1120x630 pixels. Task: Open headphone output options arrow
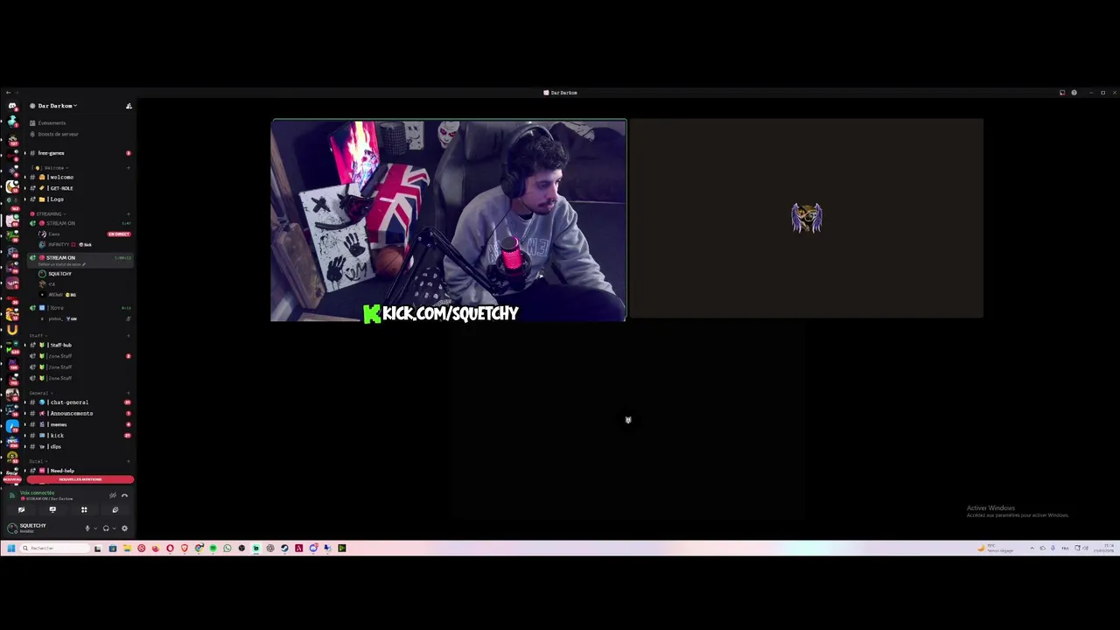pos(114,528)
